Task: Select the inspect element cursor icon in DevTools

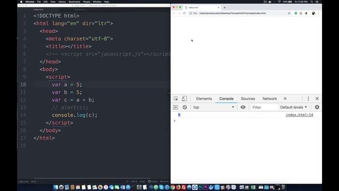Action: click(x=176, y=99)
